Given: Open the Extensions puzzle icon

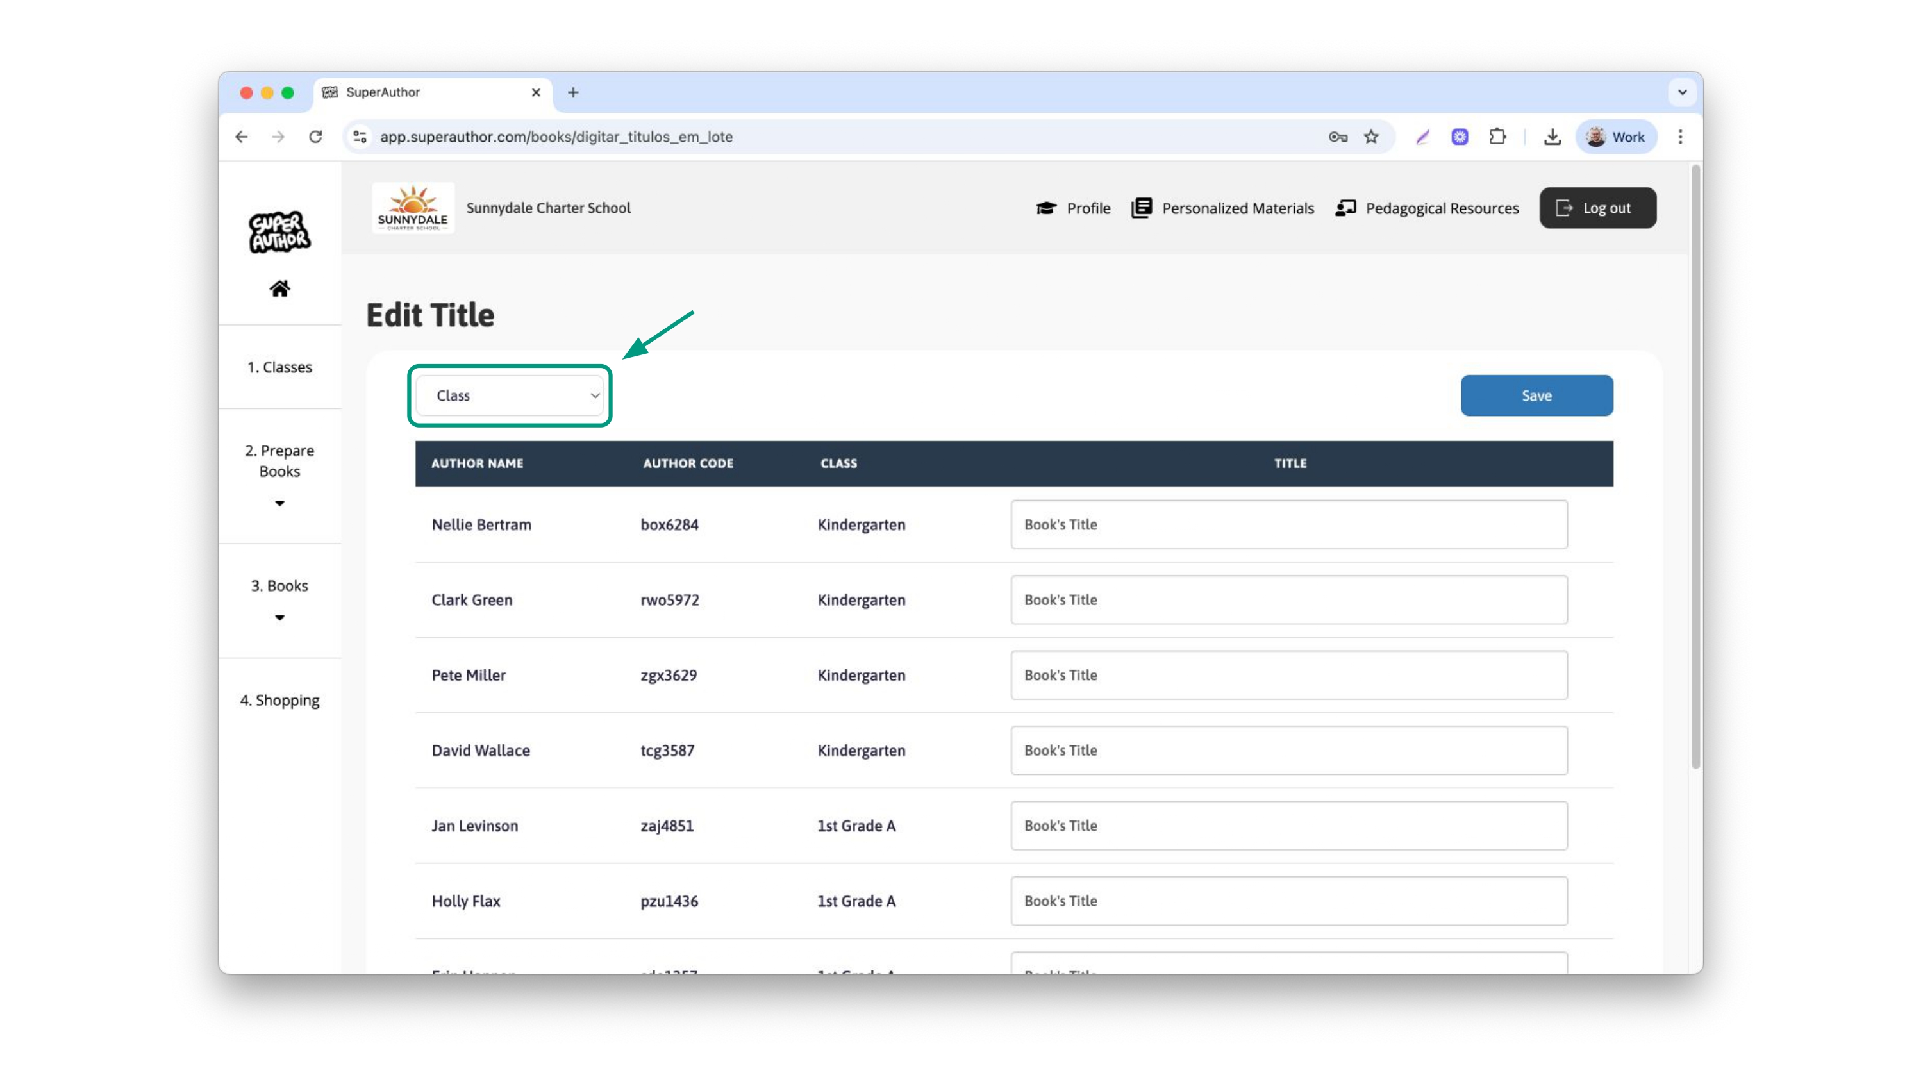Looking at the screenshot, I should 1497,137.
